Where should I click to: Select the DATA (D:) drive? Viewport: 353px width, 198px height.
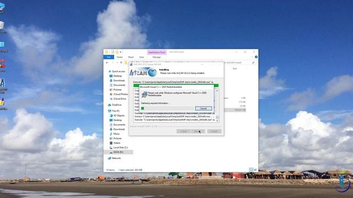pyautogui.click(x=118, y=152)
